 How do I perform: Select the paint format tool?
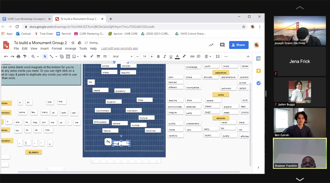pos(25,56)
